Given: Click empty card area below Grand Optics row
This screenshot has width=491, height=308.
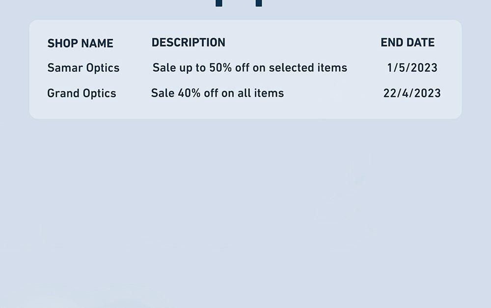Looking at the screenshot, I should click(x=245, y=110).
